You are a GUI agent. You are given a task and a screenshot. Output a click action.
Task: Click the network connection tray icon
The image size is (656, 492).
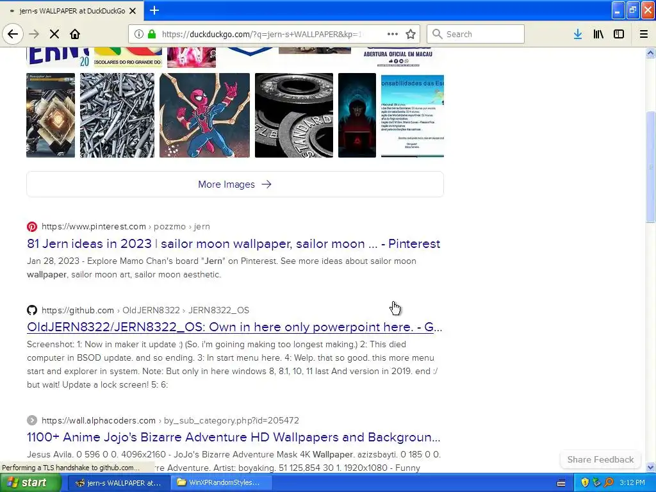(596, 483)
